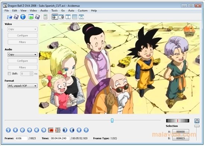Open the calculator tool icon
205x146 pixels.
coord(45,17)
